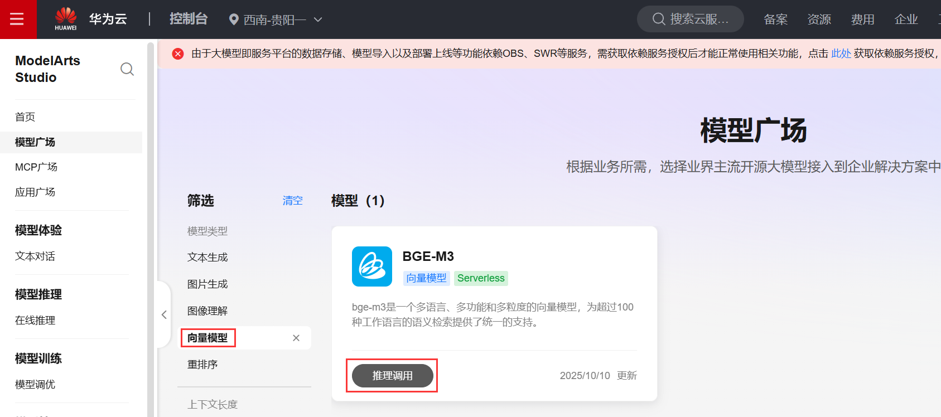Screen dimensions: 941x417
Task: Click the 向量模型 tag on BGE-M3 card
Action: 427,278
